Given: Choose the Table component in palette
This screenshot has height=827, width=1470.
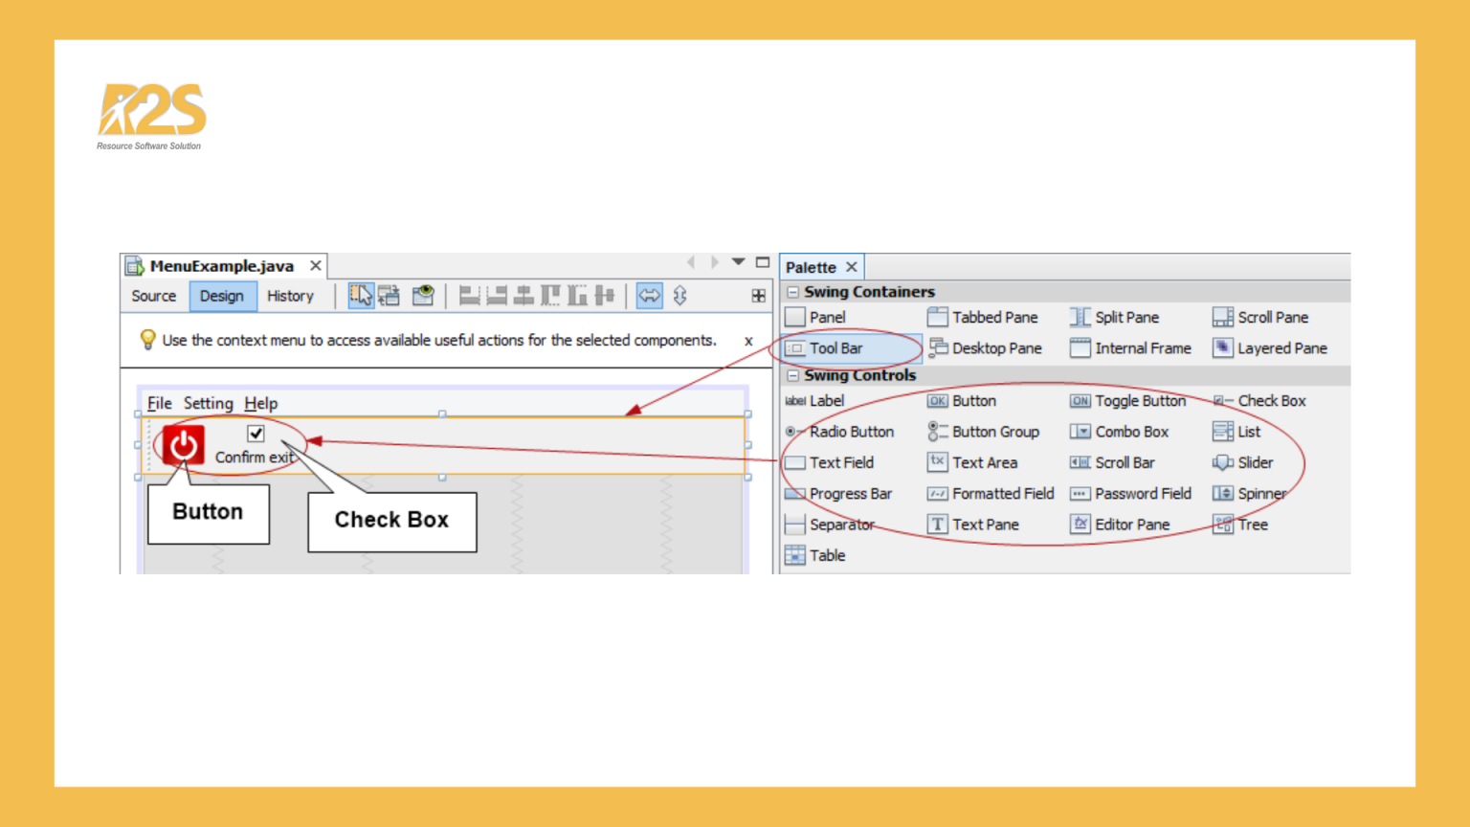Looking at the screenshot, I should click(x=826, y=555).
